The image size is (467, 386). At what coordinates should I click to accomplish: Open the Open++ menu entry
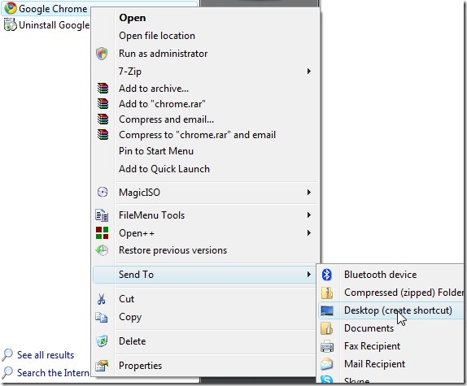point(206,233)
